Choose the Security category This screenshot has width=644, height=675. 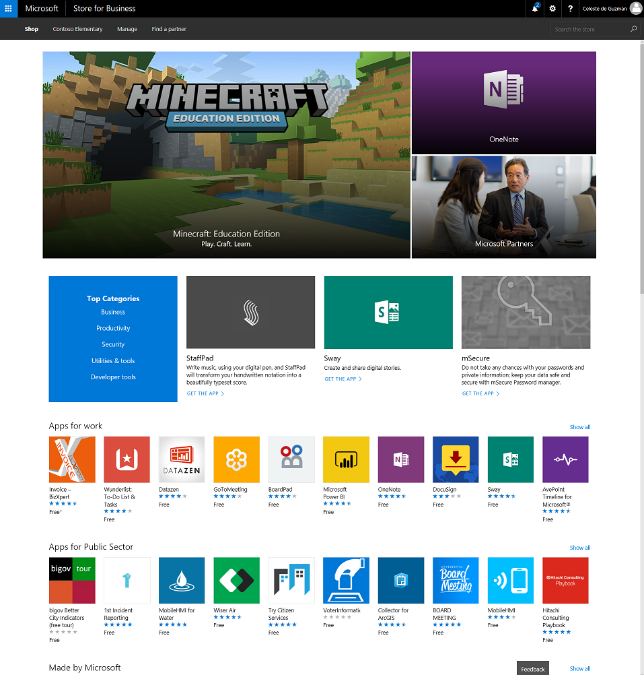pyautogui.click(x=113, y=344)
